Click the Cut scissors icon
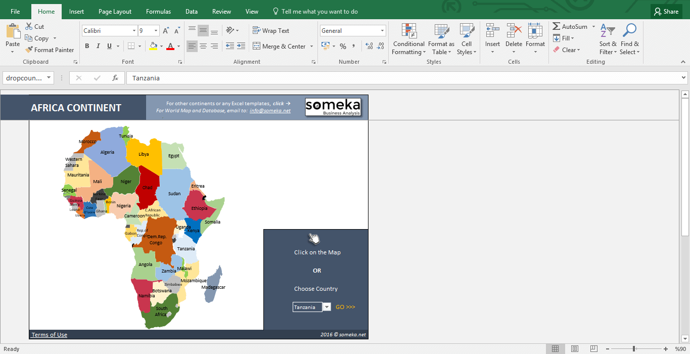 (28, 27)
